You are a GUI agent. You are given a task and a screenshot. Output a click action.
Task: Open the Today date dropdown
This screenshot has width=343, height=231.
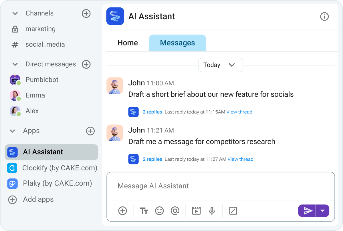tap(220, 65)
